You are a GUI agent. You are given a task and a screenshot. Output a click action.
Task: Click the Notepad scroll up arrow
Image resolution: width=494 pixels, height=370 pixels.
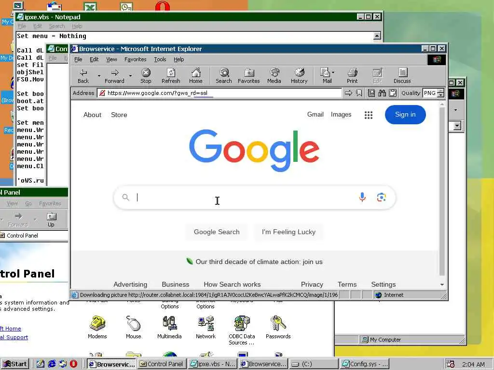coord(377,36)
